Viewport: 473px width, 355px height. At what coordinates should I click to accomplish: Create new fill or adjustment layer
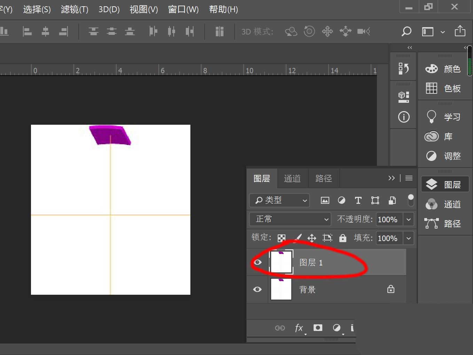click(337, 328)
